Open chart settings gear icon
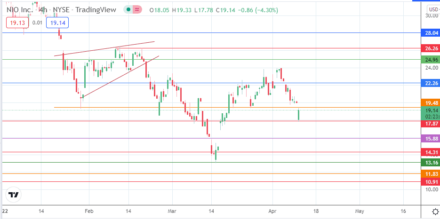The height and width of the screenshot is (219, 440). pyautogui.click(x=435, y=211)
